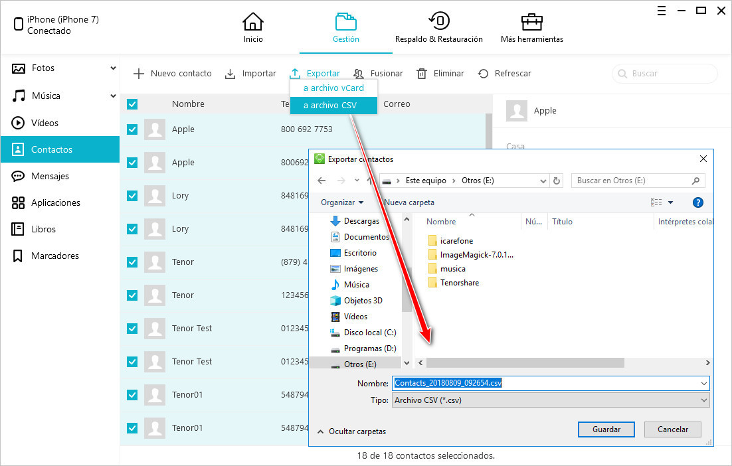Click the folder tree scrollbar down arrow
This screenshot has height=466, width=732.
(x=407, y=362)
